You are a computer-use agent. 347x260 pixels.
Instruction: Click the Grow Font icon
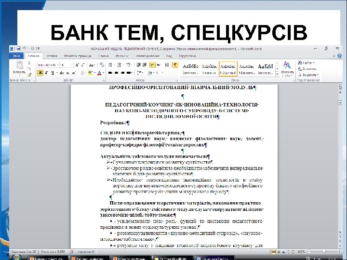click(77, 65)
